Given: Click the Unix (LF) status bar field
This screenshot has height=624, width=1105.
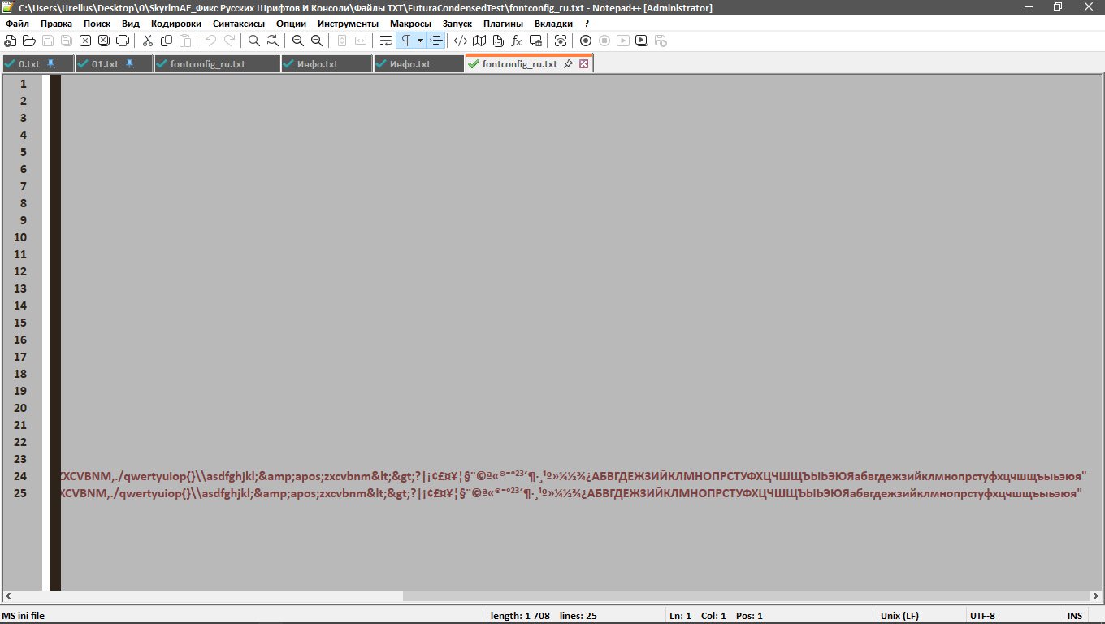Looking at the screenshot, I should tap(899, 616).
